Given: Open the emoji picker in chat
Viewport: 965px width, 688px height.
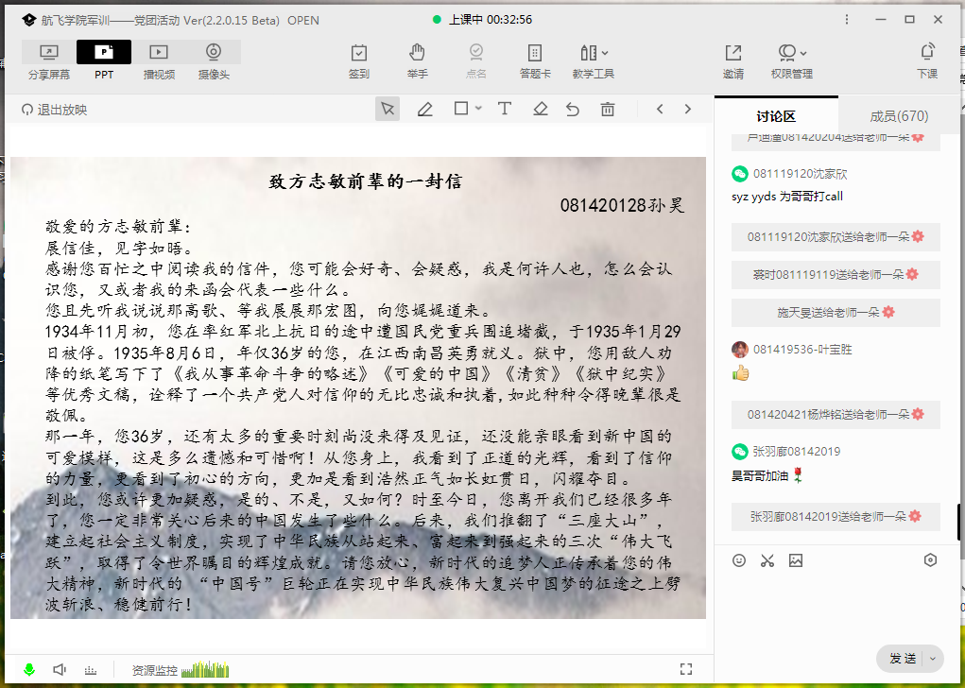Looking at the screenshot, I should click(739, 560).
